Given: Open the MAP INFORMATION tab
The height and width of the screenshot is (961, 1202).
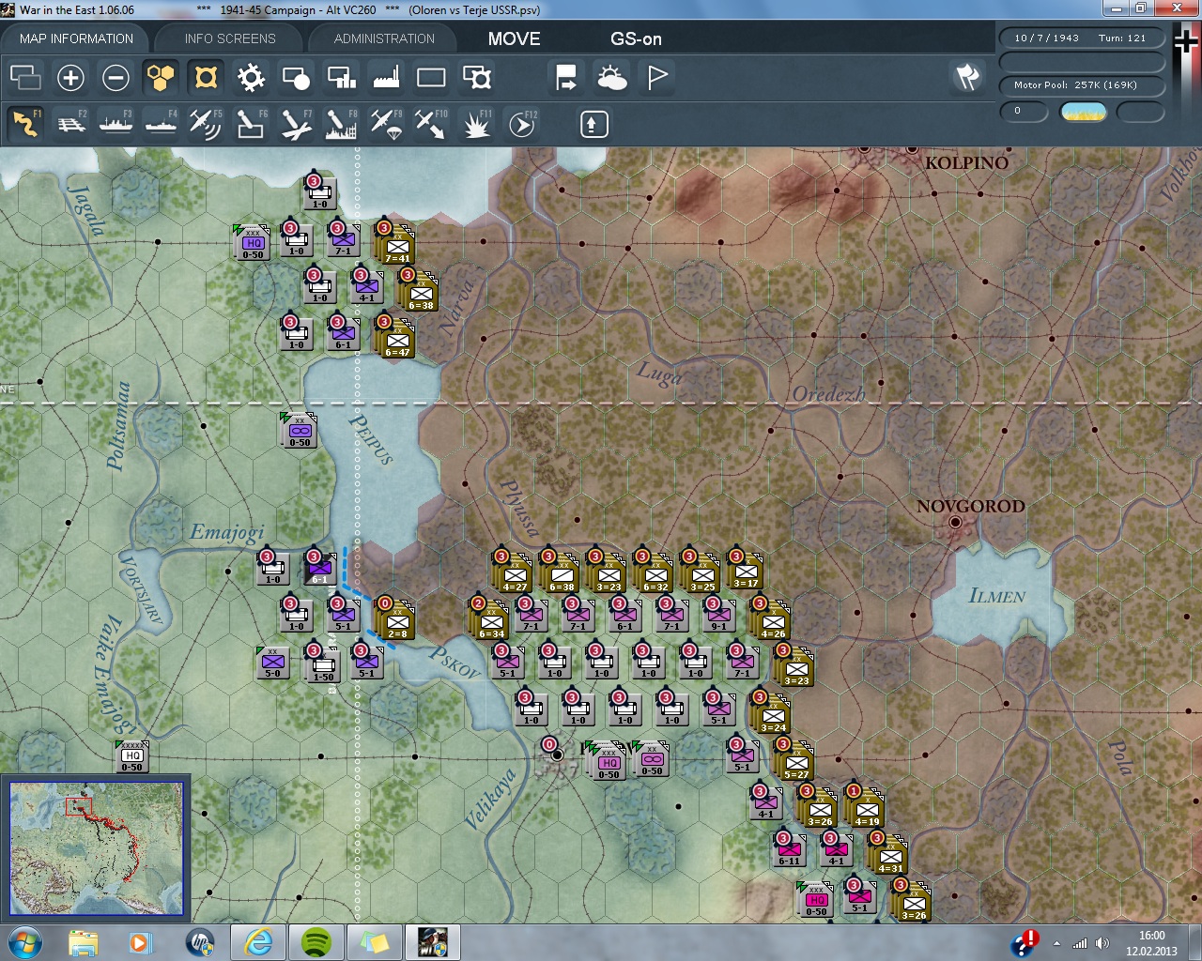Looking at the screenshot, I should click(76, 38).
